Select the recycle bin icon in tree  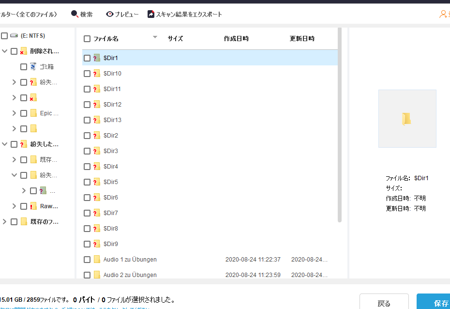coord(33,66)
